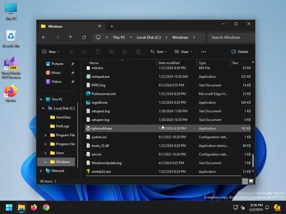Unpin Music from Quick access

73,73
